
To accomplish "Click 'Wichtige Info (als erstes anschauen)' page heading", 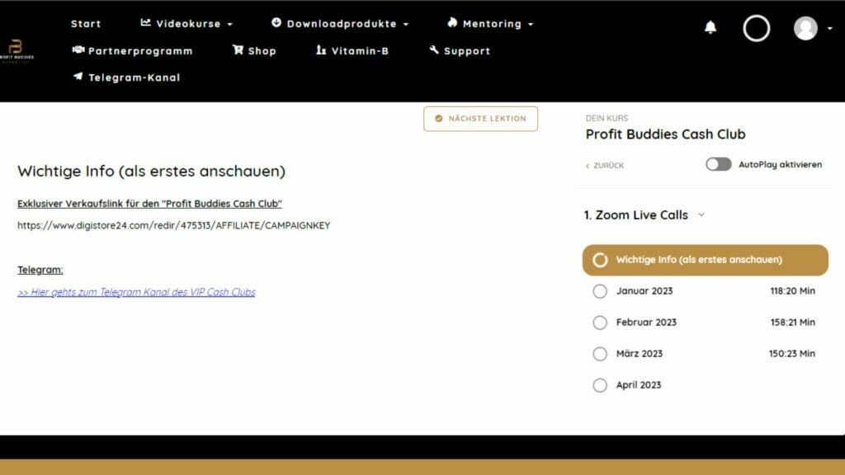I will point(152,172).
